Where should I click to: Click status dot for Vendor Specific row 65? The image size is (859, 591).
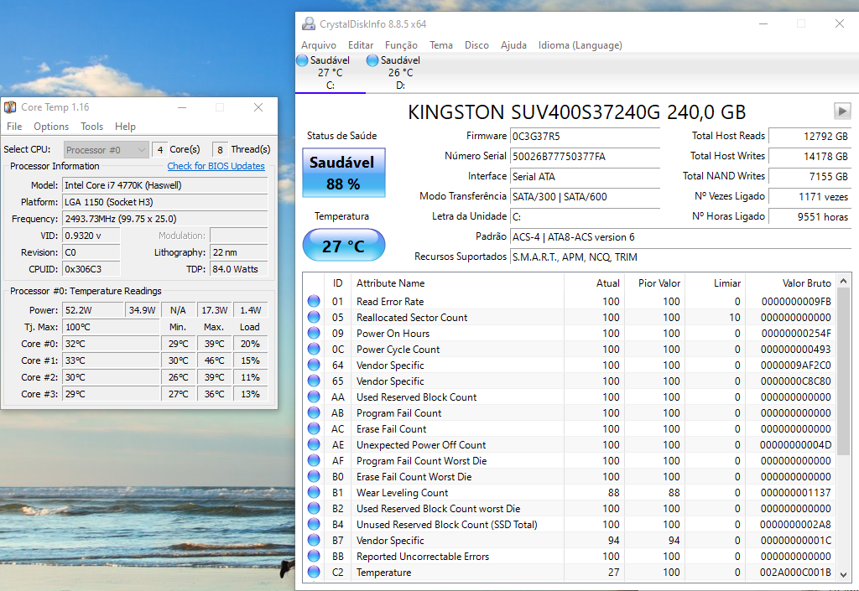coord(314,381)
